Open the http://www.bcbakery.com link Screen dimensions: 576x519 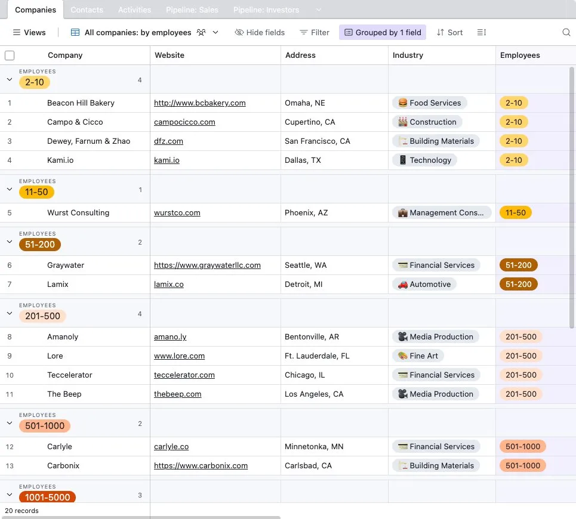pos(200,103)
